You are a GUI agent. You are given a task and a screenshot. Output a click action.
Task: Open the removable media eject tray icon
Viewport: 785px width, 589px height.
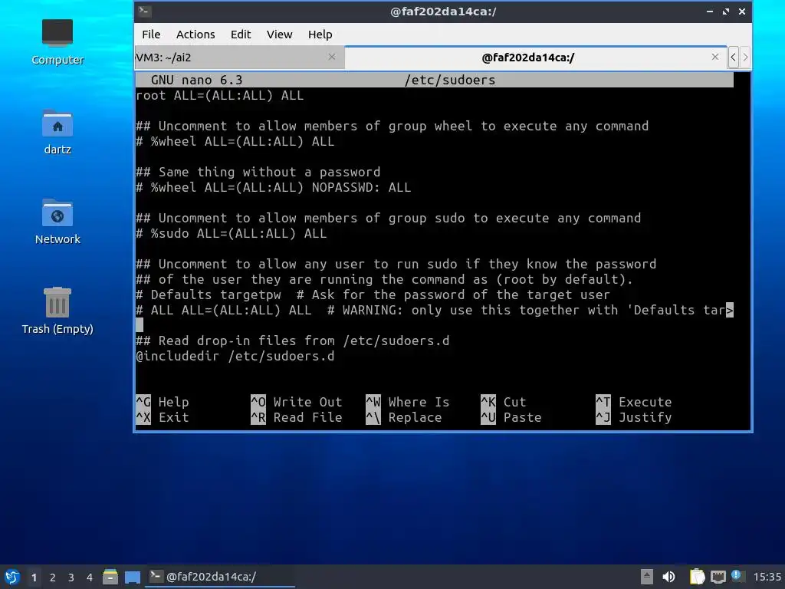[647, 577]
